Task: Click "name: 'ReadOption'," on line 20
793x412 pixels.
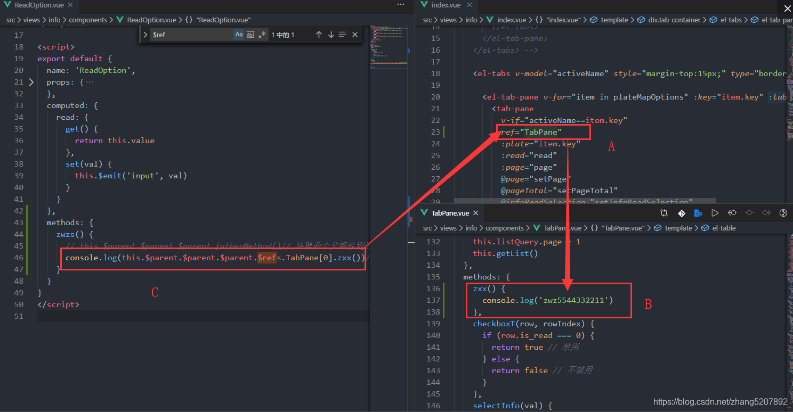Action: pos(91,70)
